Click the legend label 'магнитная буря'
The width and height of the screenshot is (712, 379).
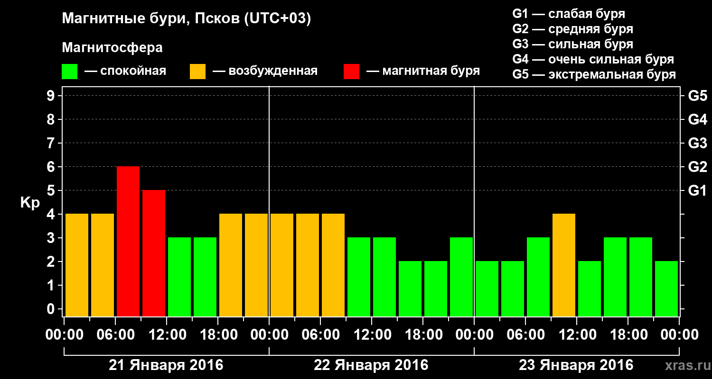tap(431, 71)
